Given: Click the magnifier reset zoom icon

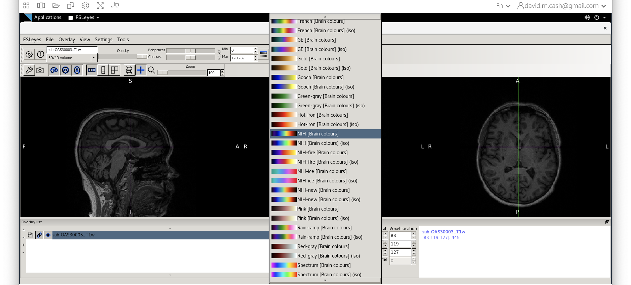Looking at the screenshot, I should coord(152,70).
